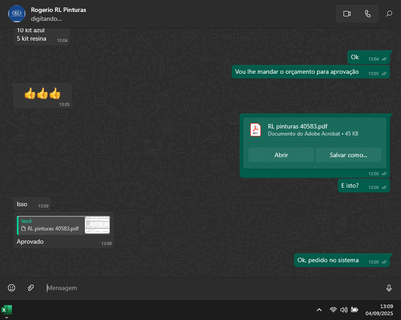Open Wi-Fi network settings in tray
The width and height of the screenshot is (401, 320).
click(333, 310)
